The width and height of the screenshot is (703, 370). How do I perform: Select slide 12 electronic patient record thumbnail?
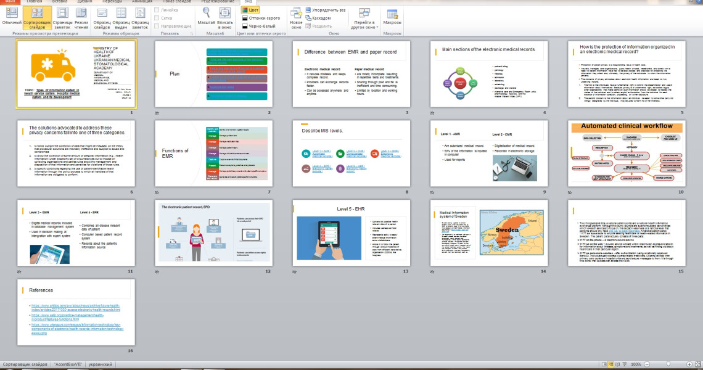(214, 232)
